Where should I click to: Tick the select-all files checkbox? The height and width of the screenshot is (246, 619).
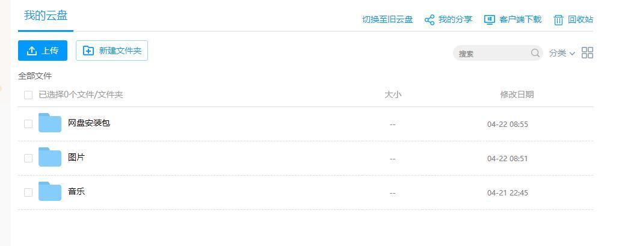click(28, 95)
